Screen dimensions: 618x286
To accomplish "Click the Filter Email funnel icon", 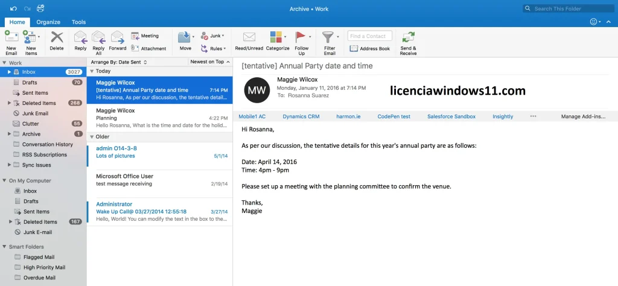I will click(x=328, y=37).
